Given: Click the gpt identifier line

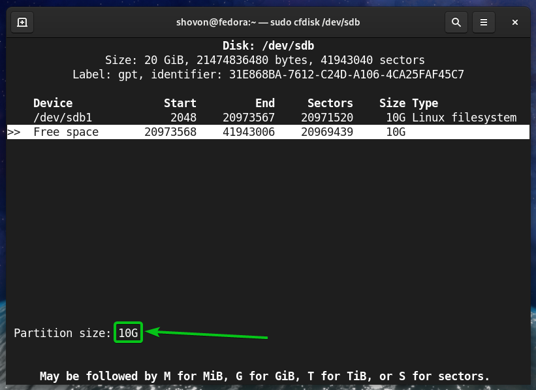Looking at the screenshot, I should (x=268, y=74).
